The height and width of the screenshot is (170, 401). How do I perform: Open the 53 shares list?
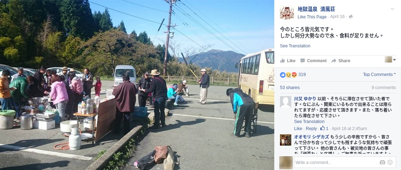pyautogui.click(x=290, y=88)
